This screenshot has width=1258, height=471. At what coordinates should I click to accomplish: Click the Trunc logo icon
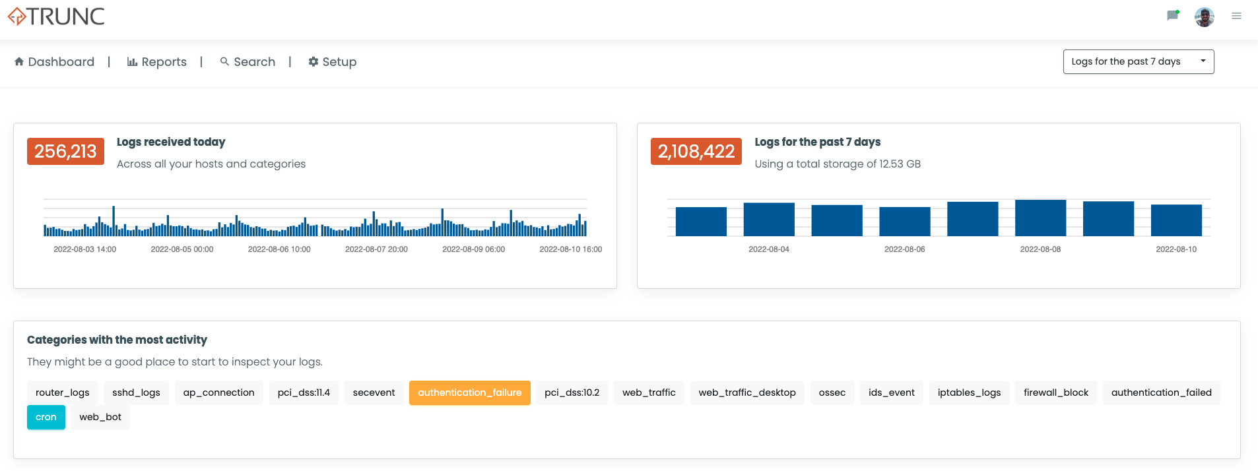click(x=17, y=16)
